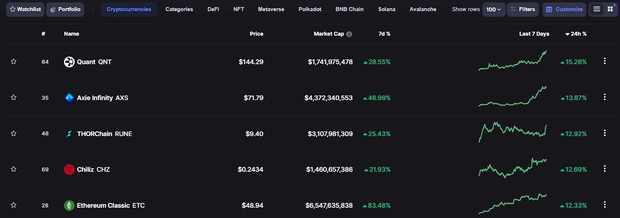Open the THORChain row three-dot menu

[604, 133]
